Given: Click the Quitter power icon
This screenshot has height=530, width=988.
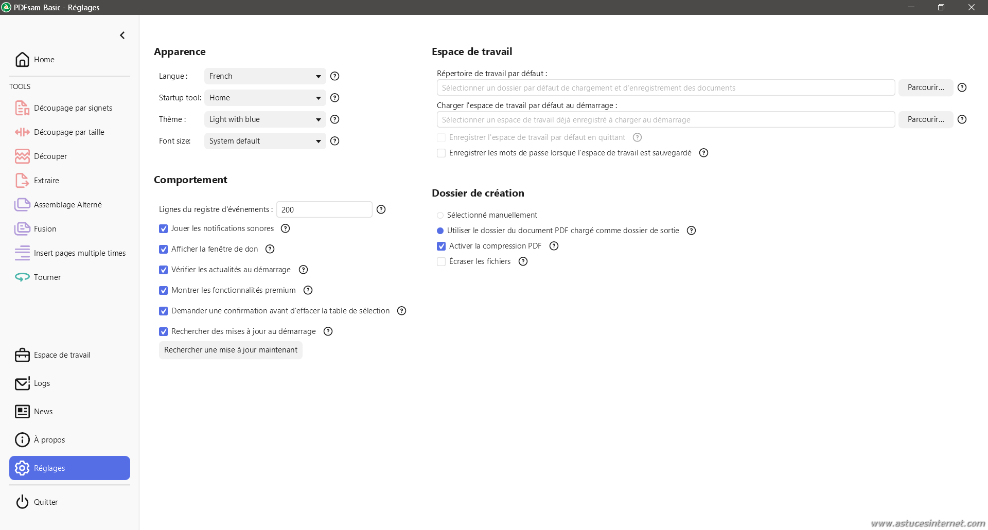Looking at the screenshot, I should click(22, 502).
